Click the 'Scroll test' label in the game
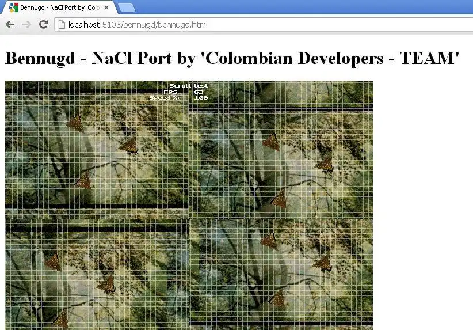 (x=189, y=86)
